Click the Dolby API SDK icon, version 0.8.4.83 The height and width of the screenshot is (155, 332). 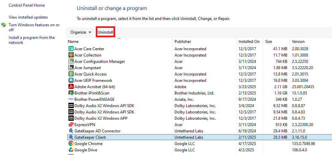point(71,112)
